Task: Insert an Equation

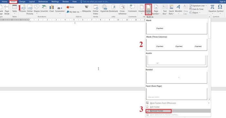Action: 212,9
